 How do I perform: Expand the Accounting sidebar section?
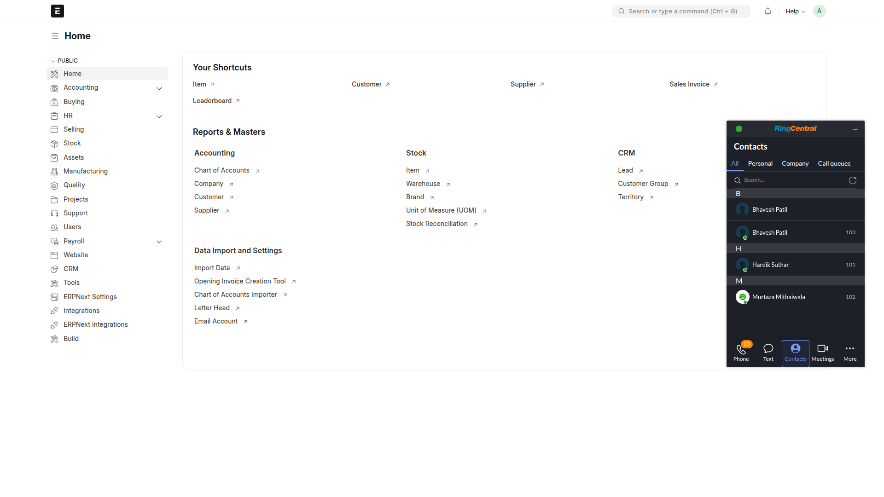[159, 88]
